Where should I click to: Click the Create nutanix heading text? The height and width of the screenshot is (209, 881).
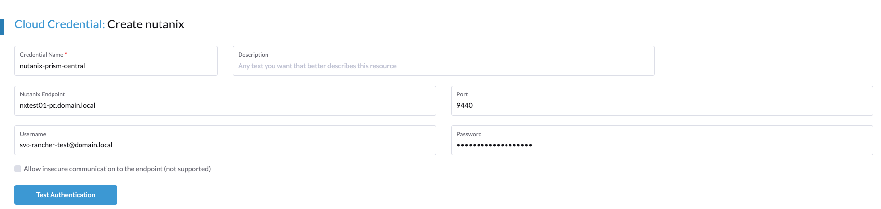pos(146,24)
